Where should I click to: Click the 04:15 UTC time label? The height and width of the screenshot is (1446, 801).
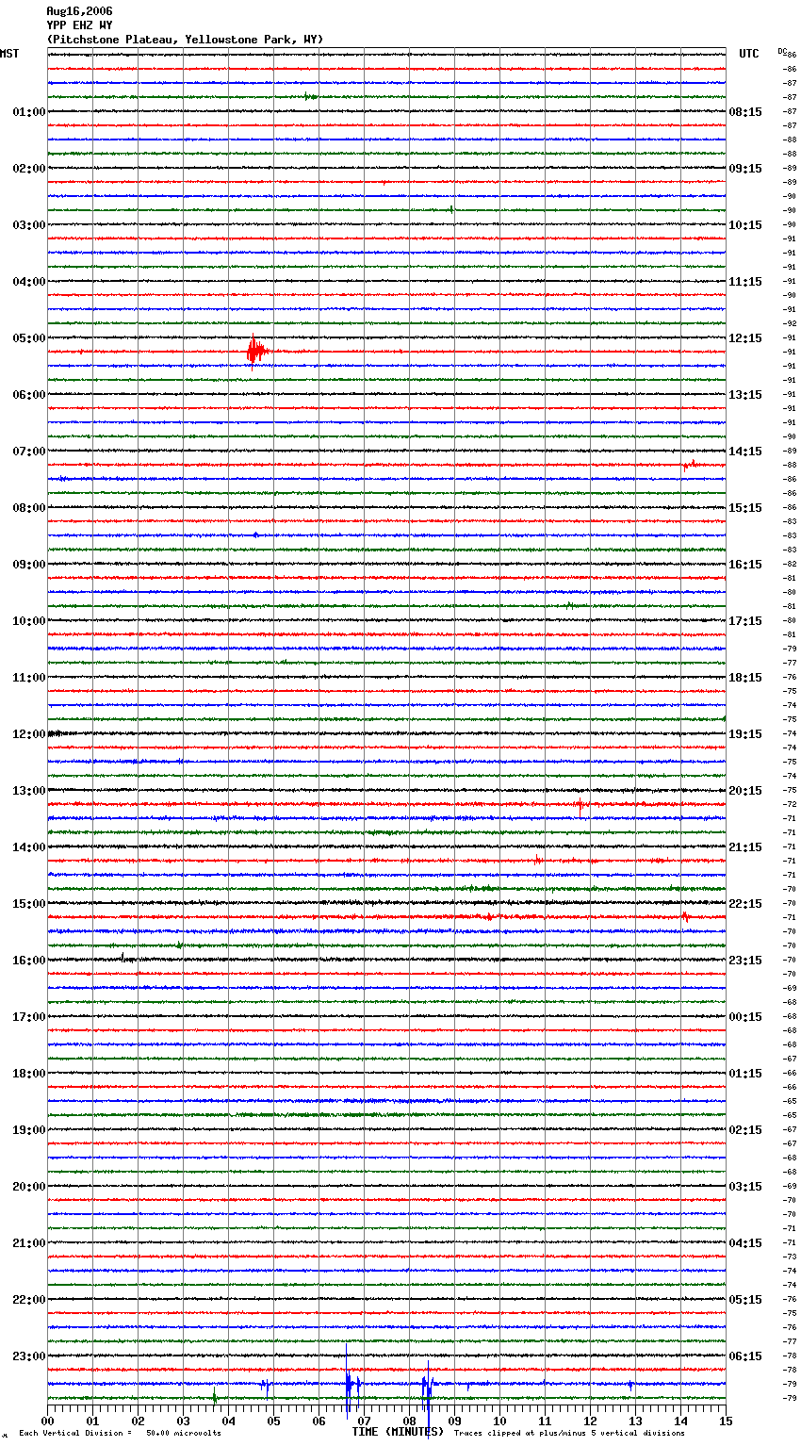tap(745, 1243)
